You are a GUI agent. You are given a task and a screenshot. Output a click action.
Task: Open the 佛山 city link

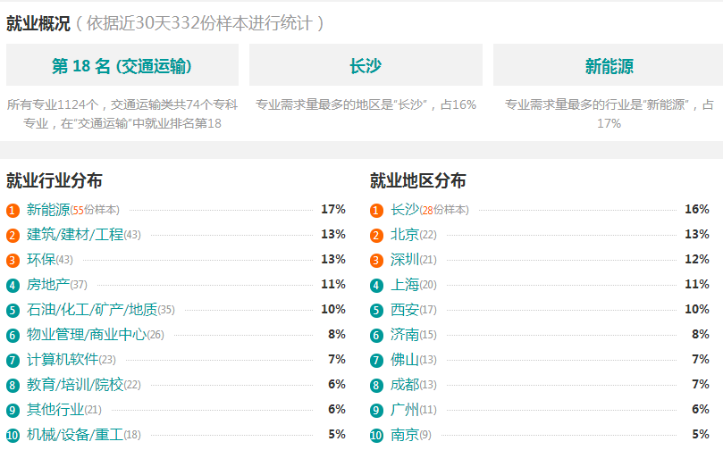(405, 359)
